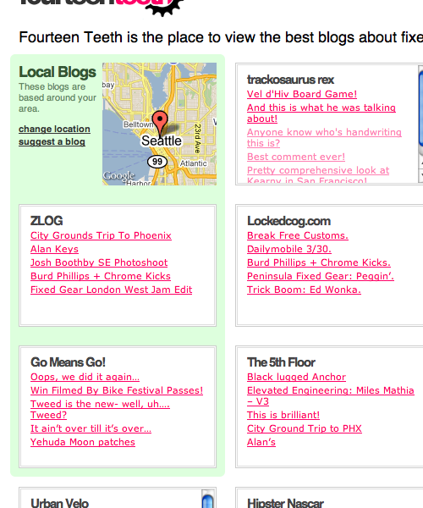423x508 pixels.
Task: Click the trackosaurus rex panel scrollbar thumb
Action: [x=420, y=108]
